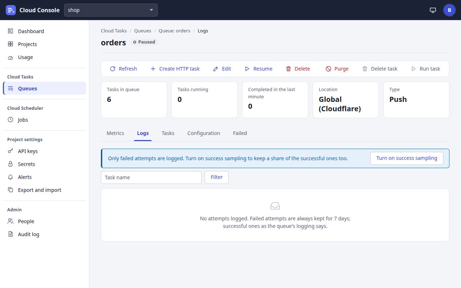Screen dimensions: 461x288
Task: Click the Export and import copy icon
Action: tap(10, 190)
